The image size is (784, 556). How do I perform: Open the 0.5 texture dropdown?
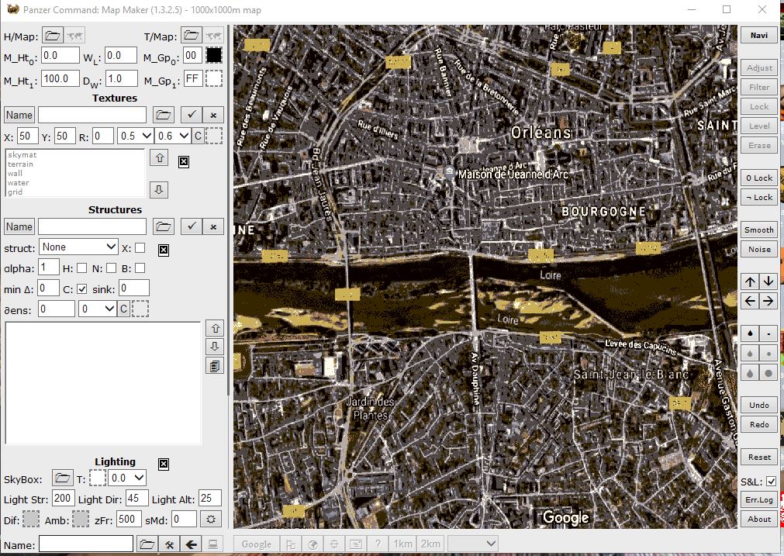point(135,136)
